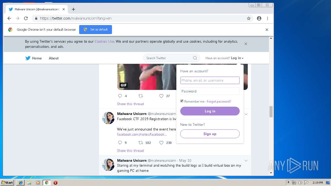Toggle the Remember me checkbox
Image resolution: width=331 pixels, height=186 pixels.
click(182, 101)
